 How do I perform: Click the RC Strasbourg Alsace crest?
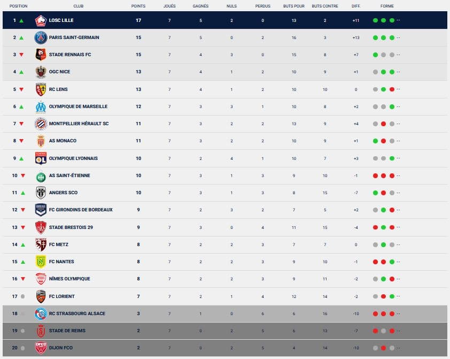point(41,314)
